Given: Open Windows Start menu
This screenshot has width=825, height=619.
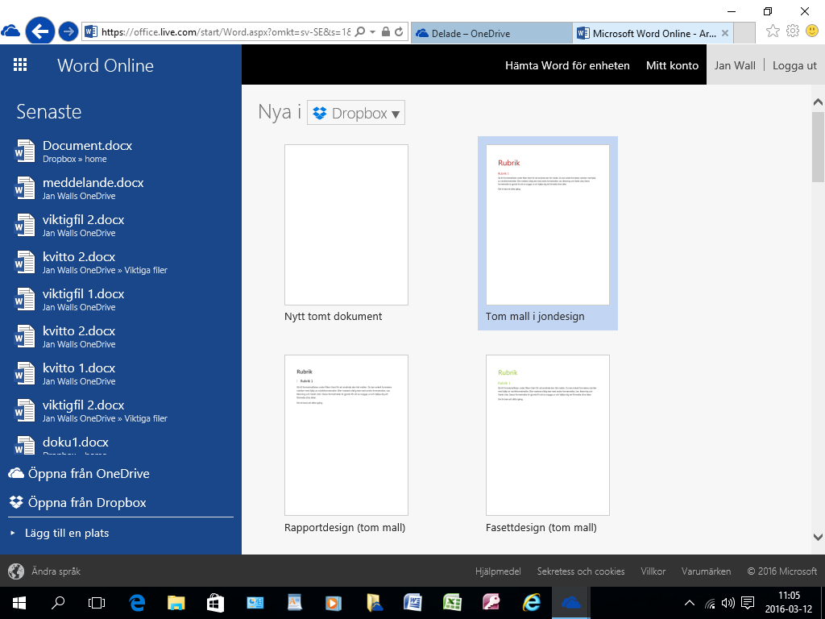Looking at the screenshot, I should (x=19, y=603).
